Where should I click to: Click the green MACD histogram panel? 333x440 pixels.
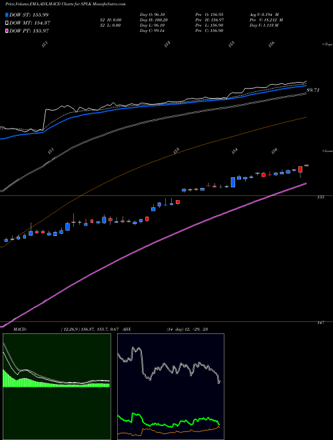pos(57,387)
